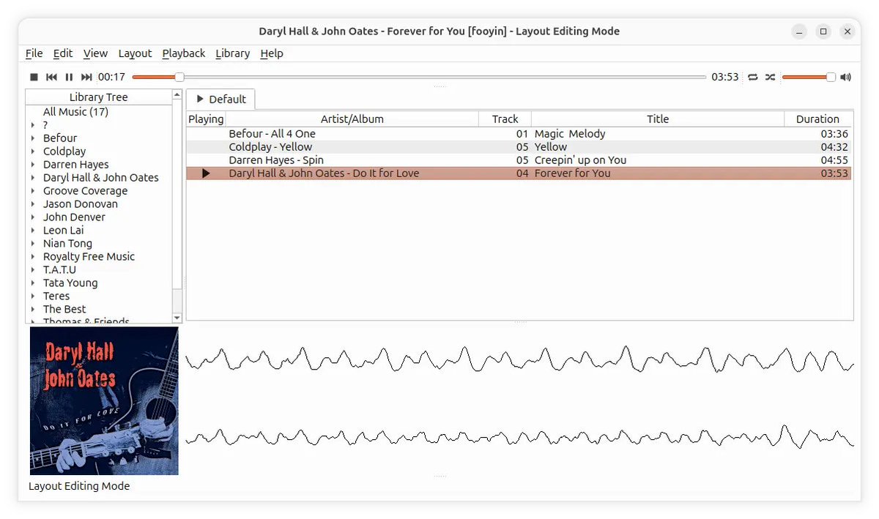Open the Layout menu
Screen dimensions: 879x519
tap(135, 53)
